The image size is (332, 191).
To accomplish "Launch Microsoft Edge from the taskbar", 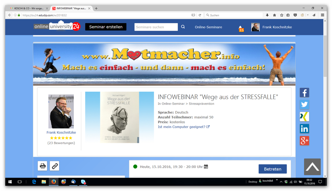I will pyautogui.click(x=34, y=182).
